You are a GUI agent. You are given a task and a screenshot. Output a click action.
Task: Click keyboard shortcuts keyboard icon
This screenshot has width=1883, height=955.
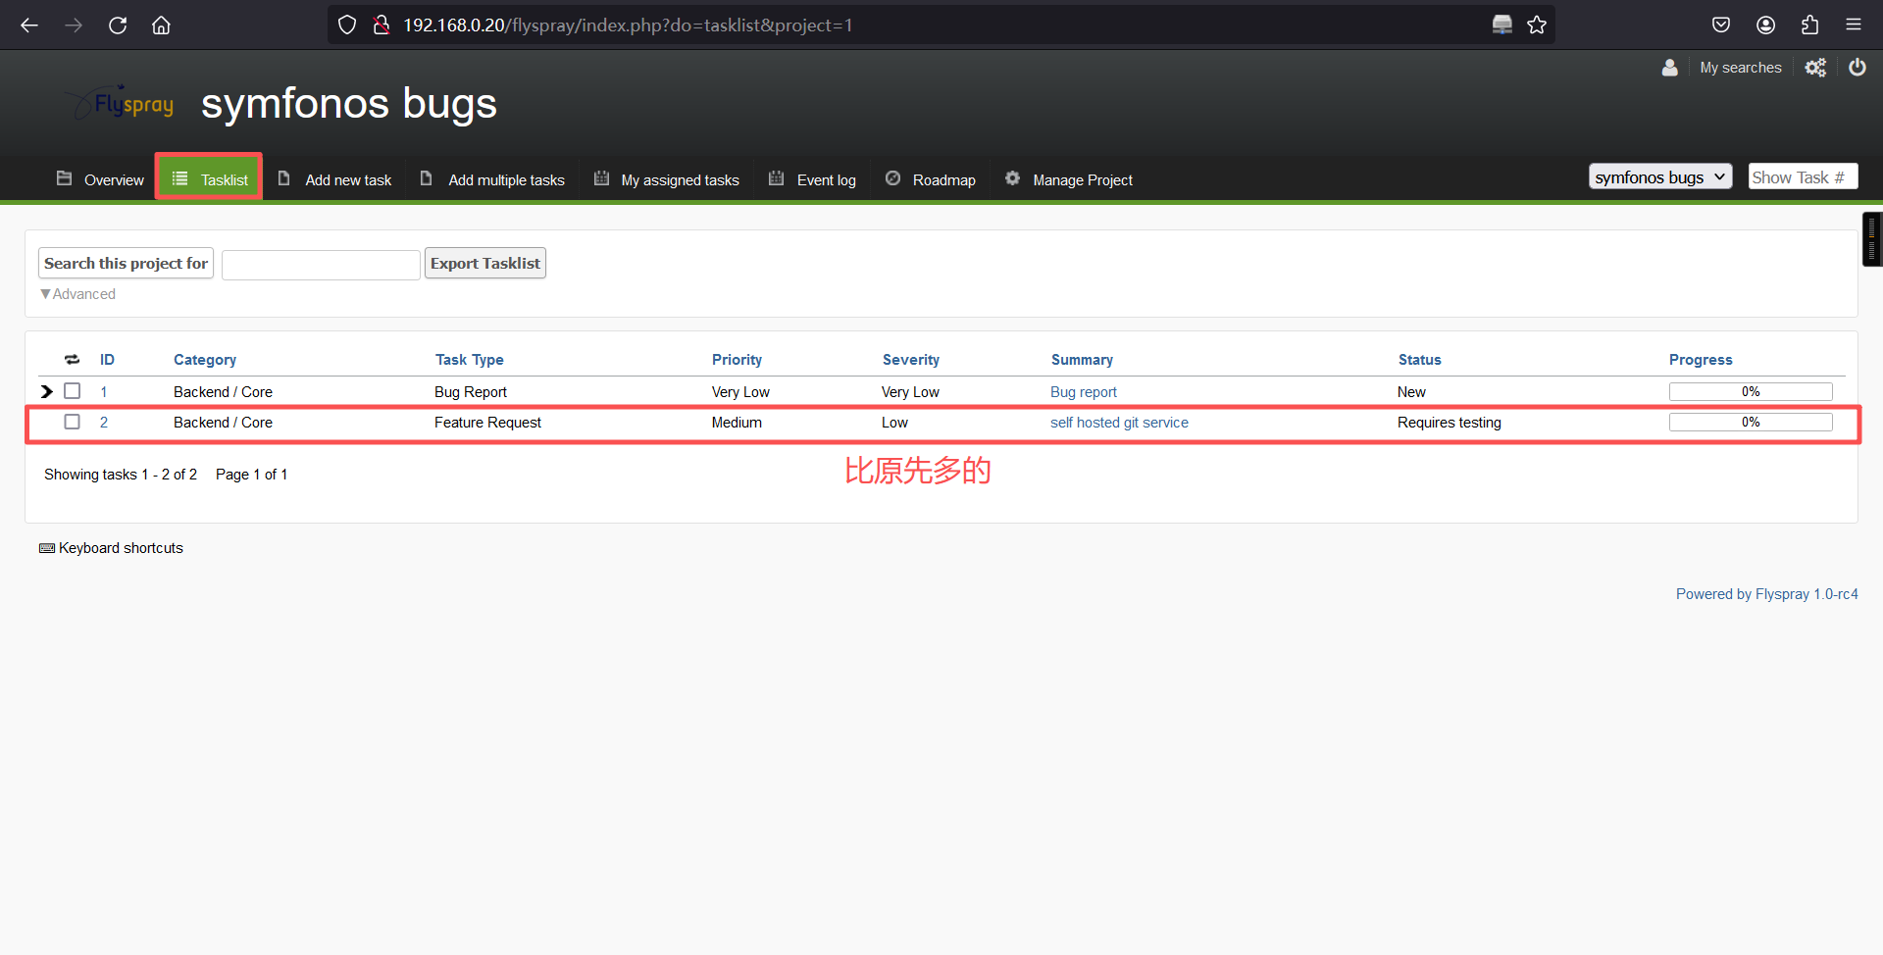(x=47, y=548)
